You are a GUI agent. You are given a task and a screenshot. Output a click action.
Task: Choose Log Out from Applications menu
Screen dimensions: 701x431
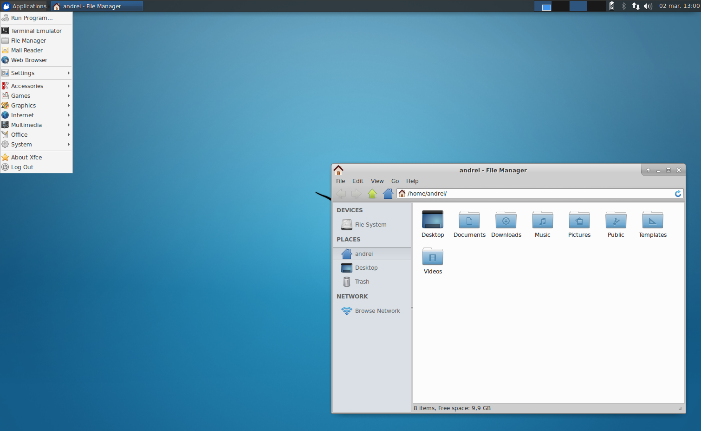(x=22, y=167)
